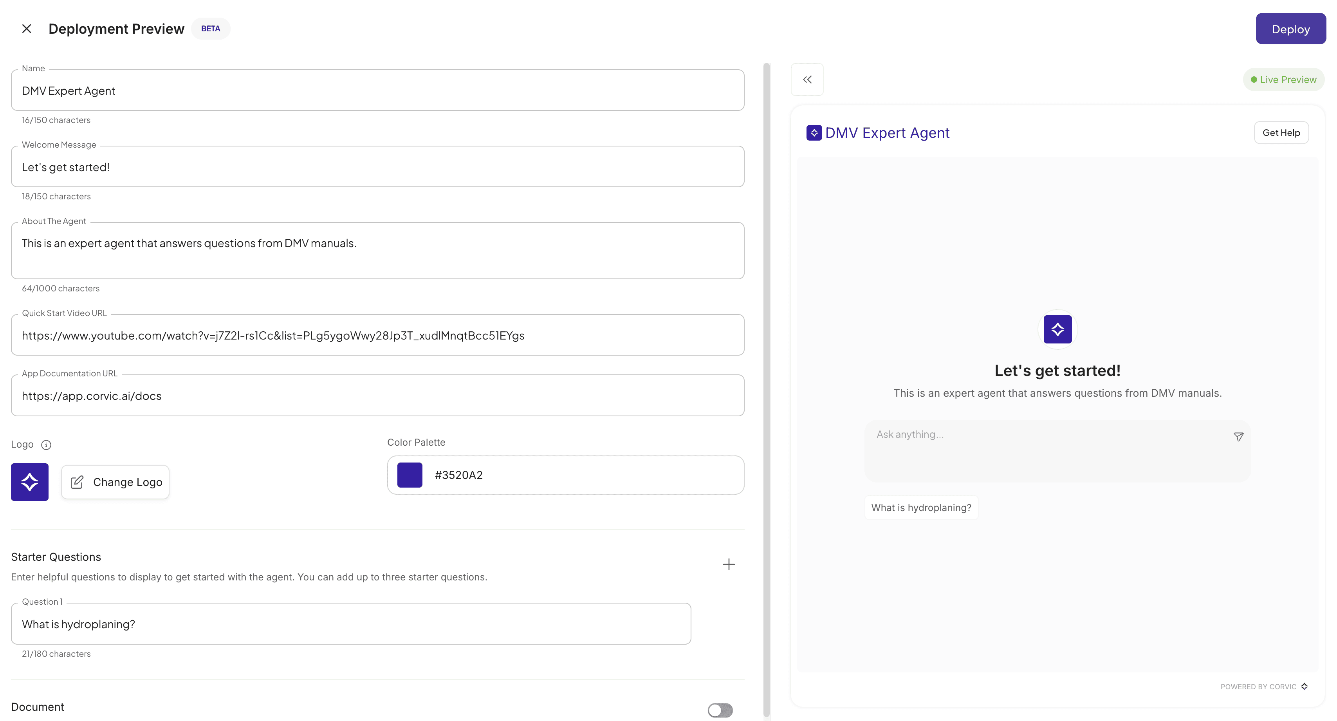This screenshot has height=721, width=1337.
Task: Open the Change Logo dialog
Action: [115, 482]
